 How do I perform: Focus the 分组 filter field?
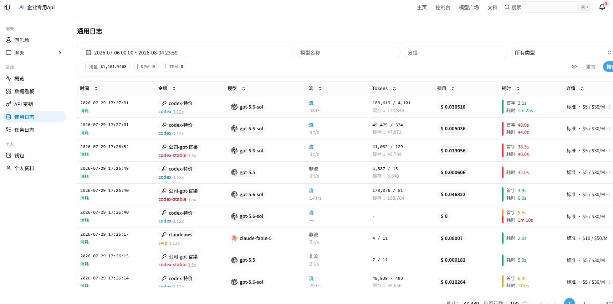click(x=456, y=52)
